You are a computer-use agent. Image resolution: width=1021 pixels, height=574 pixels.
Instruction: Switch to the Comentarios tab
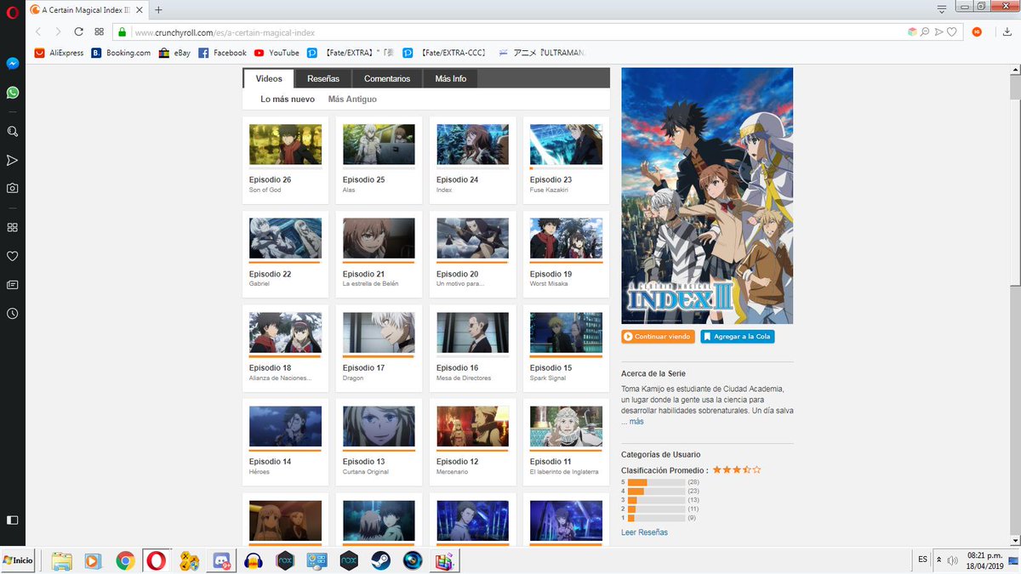[x=387, y=78]
